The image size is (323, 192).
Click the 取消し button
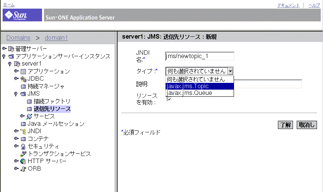(307, 125)
